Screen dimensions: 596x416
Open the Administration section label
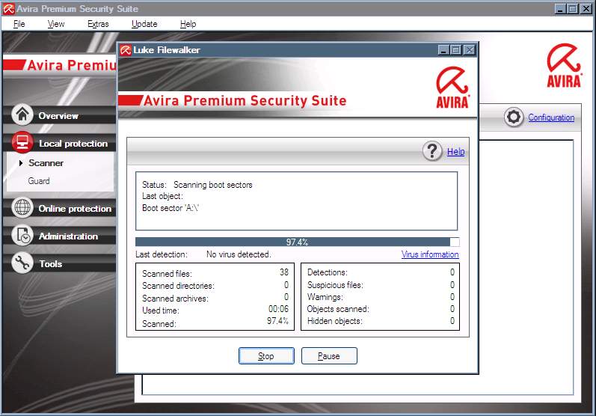[x=68, y=236]
